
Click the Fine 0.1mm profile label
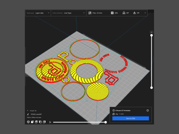tap(97, 13)
